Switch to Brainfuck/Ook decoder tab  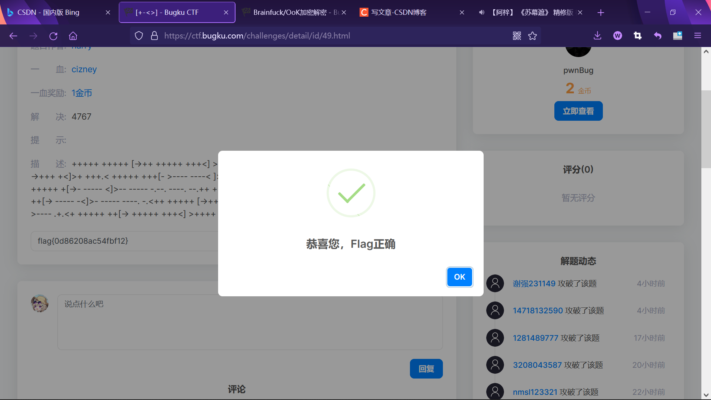pos(293,12)
